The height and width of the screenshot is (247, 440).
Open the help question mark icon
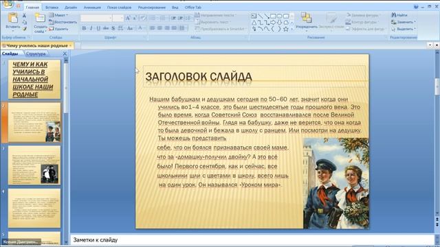pos(416,7)
